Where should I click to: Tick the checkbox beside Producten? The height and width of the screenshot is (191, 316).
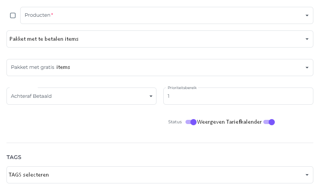tap(13, 16)
